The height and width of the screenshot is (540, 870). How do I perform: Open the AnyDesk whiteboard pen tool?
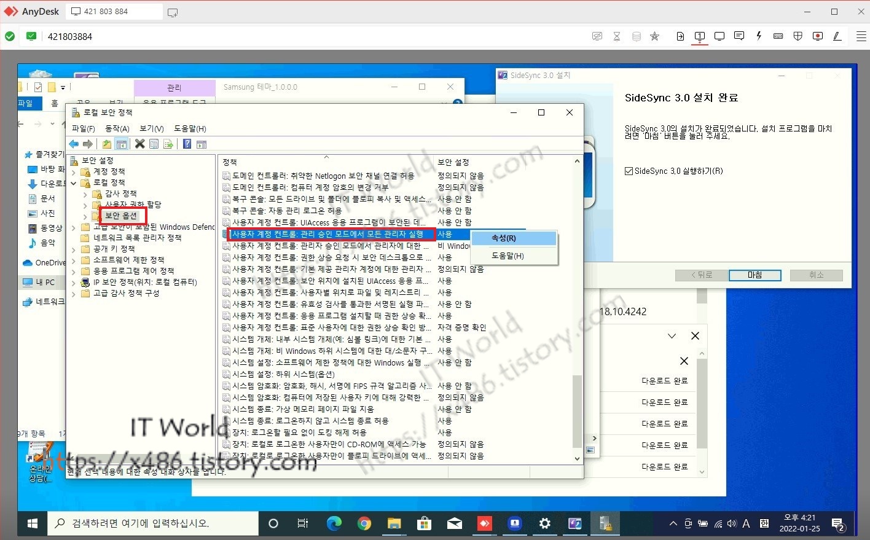[x=837, y=36]
